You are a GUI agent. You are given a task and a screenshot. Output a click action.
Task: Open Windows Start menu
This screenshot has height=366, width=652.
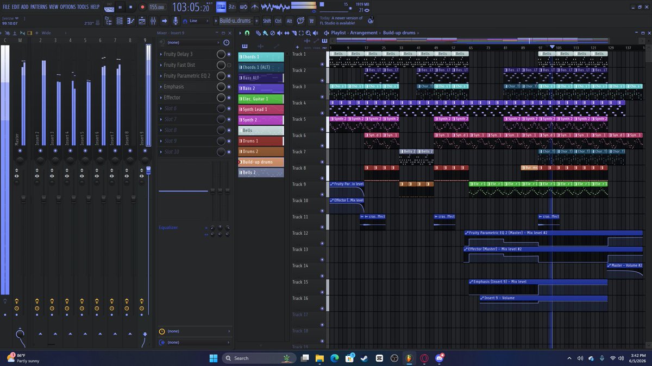coord(214,358)
